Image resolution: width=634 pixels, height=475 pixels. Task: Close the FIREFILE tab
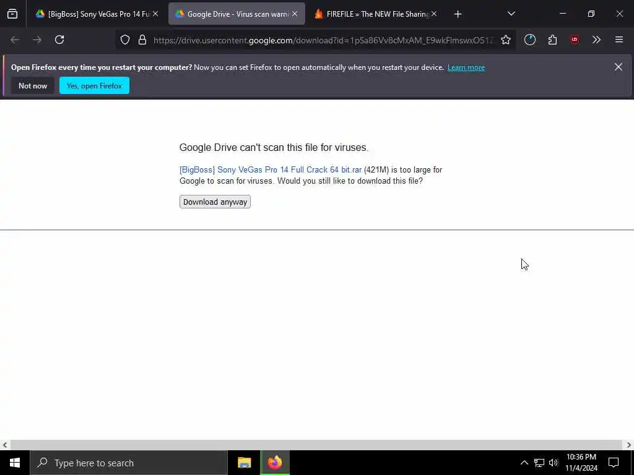point(434,14)
